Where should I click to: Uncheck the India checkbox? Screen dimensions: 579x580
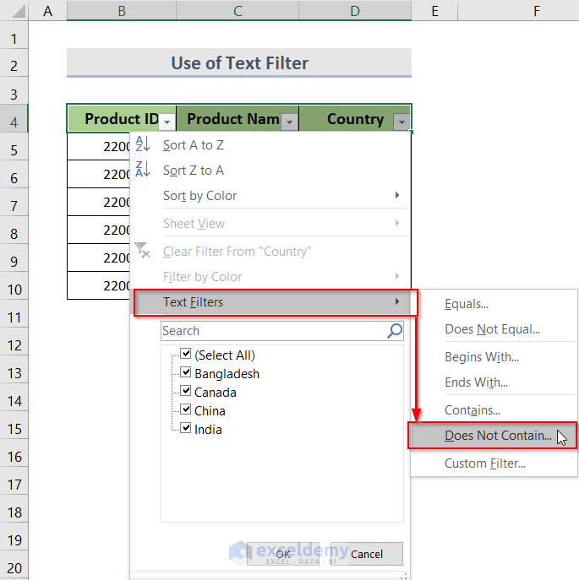pos(186,429)
